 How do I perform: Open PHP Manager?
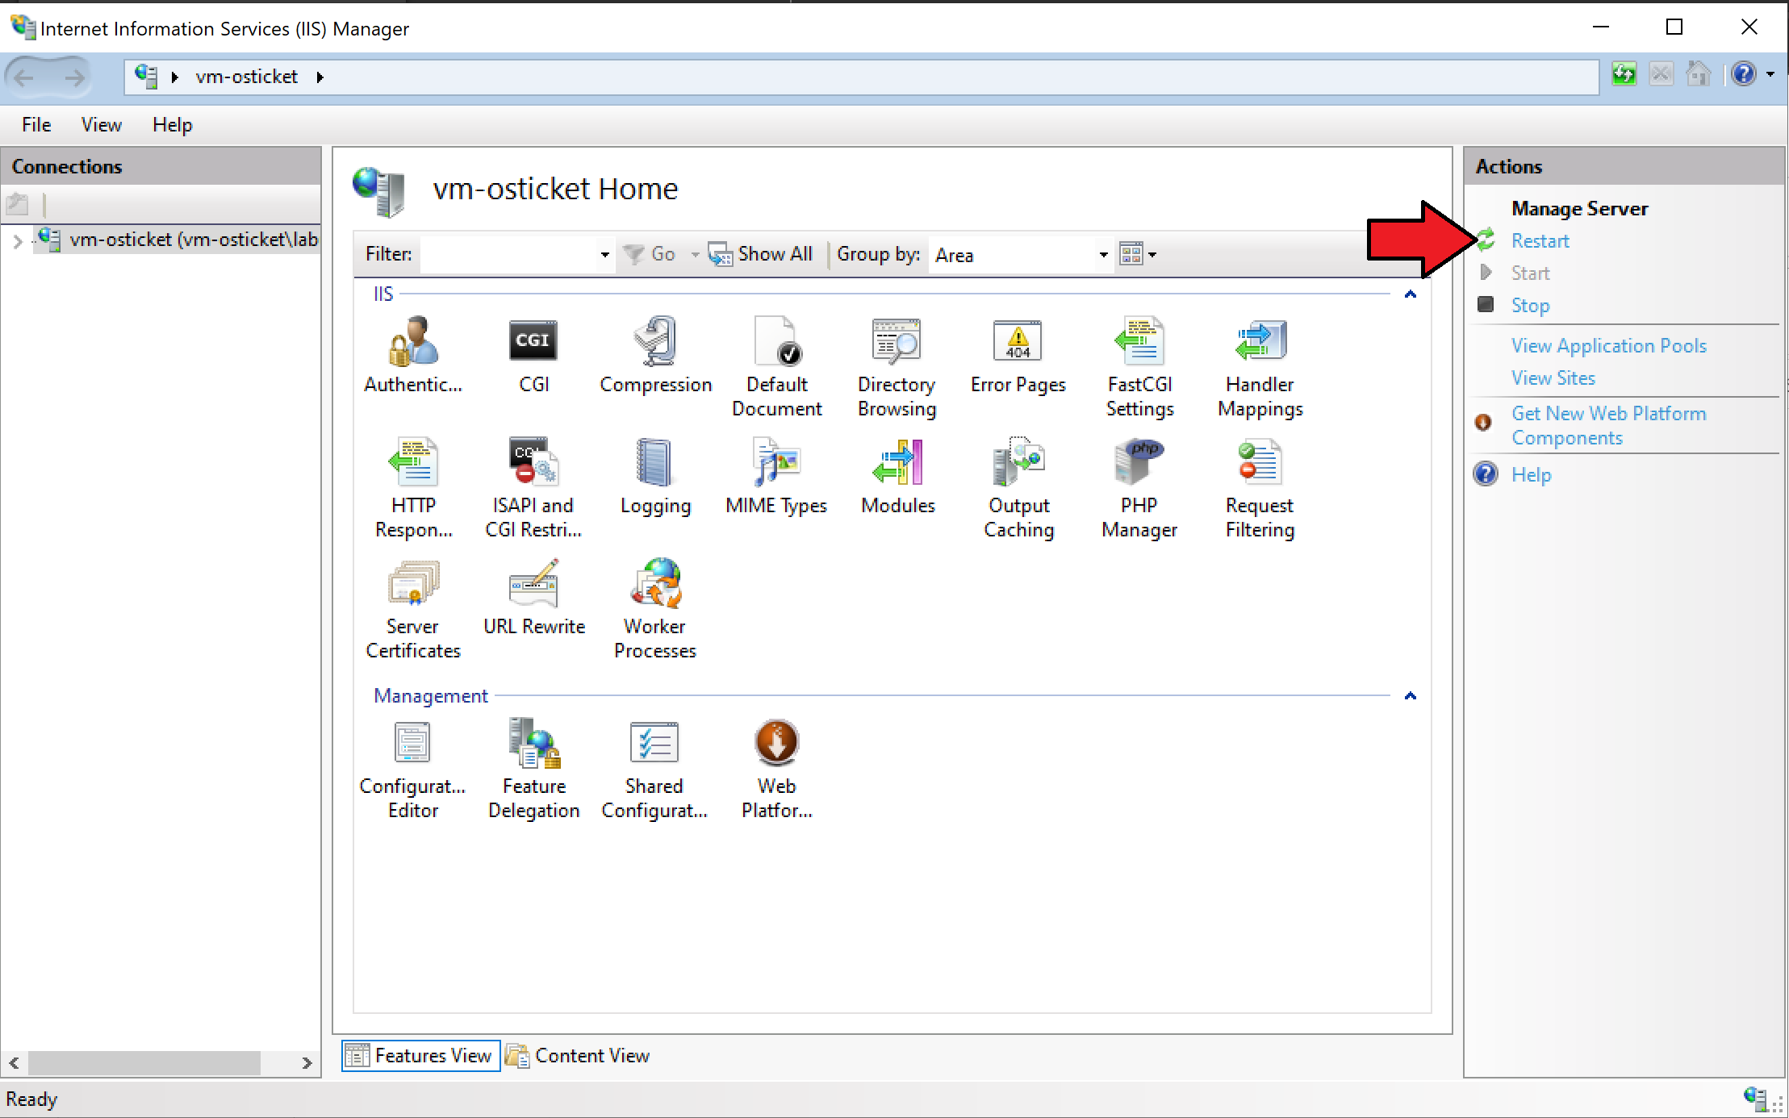tap(1139, 487)
